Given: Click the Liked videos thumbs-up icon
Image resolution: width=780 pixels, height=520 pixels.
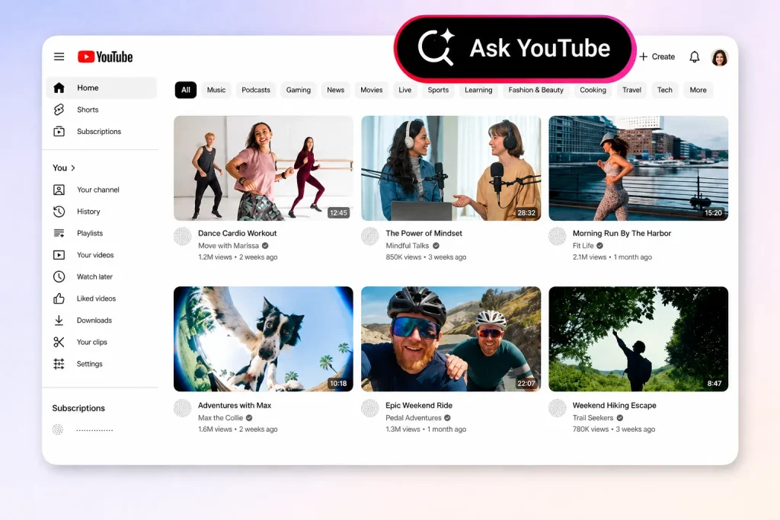Looking at the screenshot, I should coord(59,298).
